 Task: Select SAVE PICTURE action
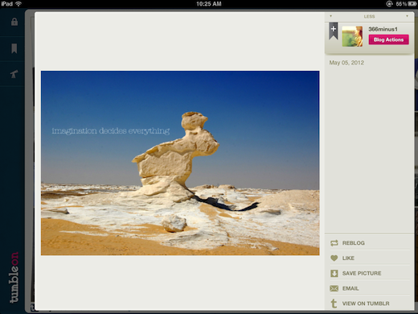coord(362,273)
